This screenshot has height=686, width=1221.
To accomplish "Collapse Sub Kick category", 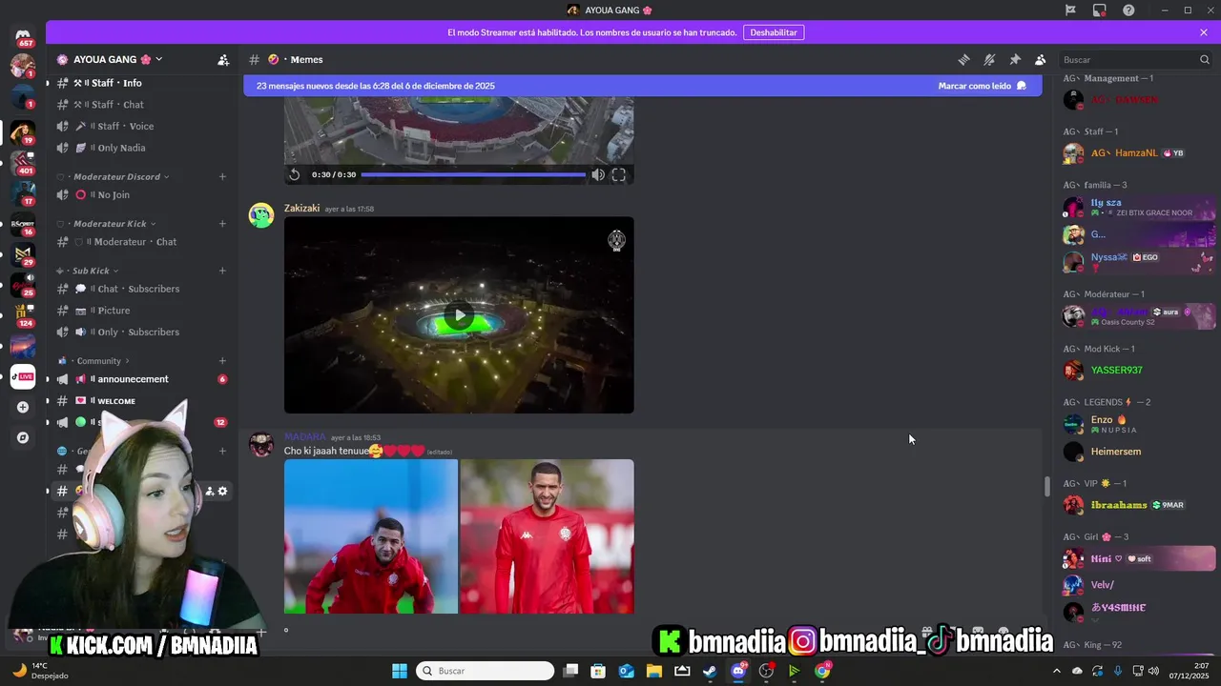I will point(88,271).
